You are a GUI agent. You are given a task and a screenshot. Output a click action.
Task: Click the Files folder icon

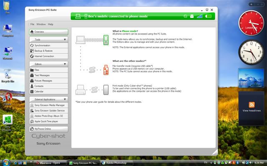tap(32, 70)
